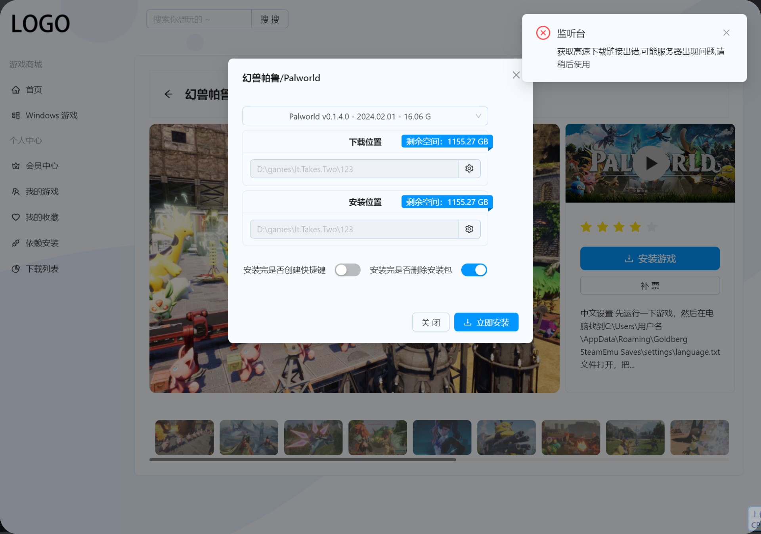Click the Windows 游戏 grid icon

[16, 115]
